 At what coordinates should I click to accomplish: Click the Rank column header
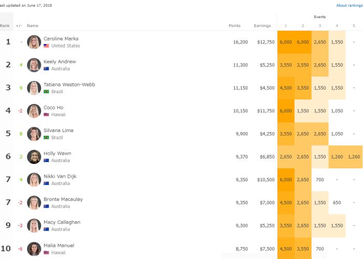pos(5,25)
